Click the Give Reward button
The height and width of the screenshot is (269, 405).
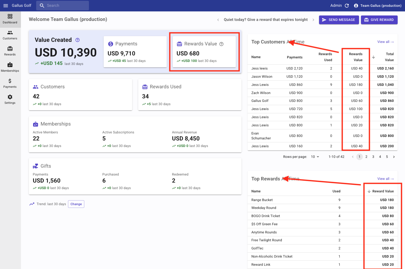point(379,20)
